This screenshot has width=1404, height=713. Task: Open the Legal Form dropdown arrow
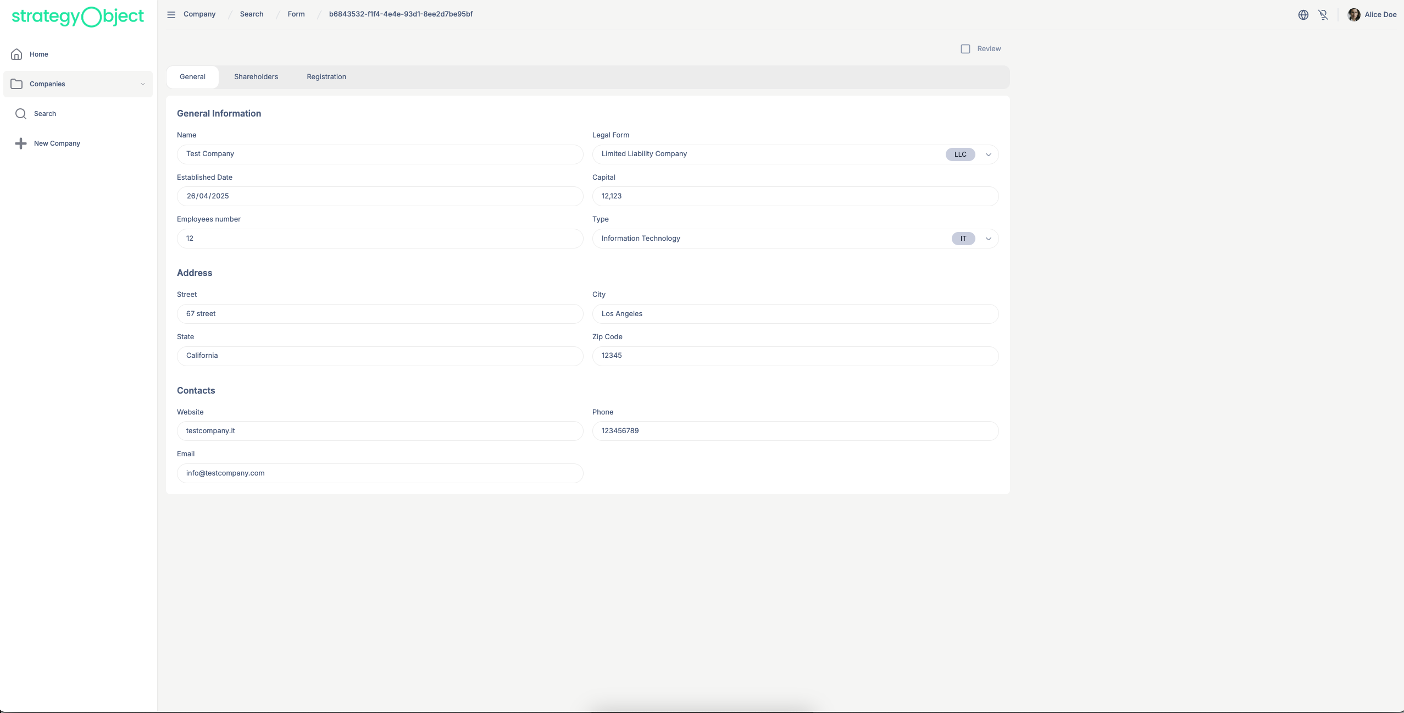click(988, 154)
